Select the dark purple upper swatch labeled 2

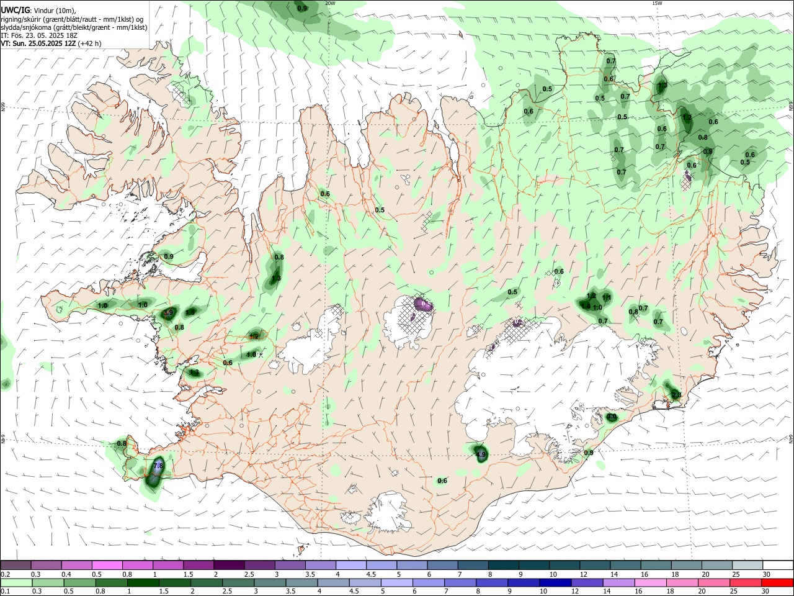click(228, 565)
